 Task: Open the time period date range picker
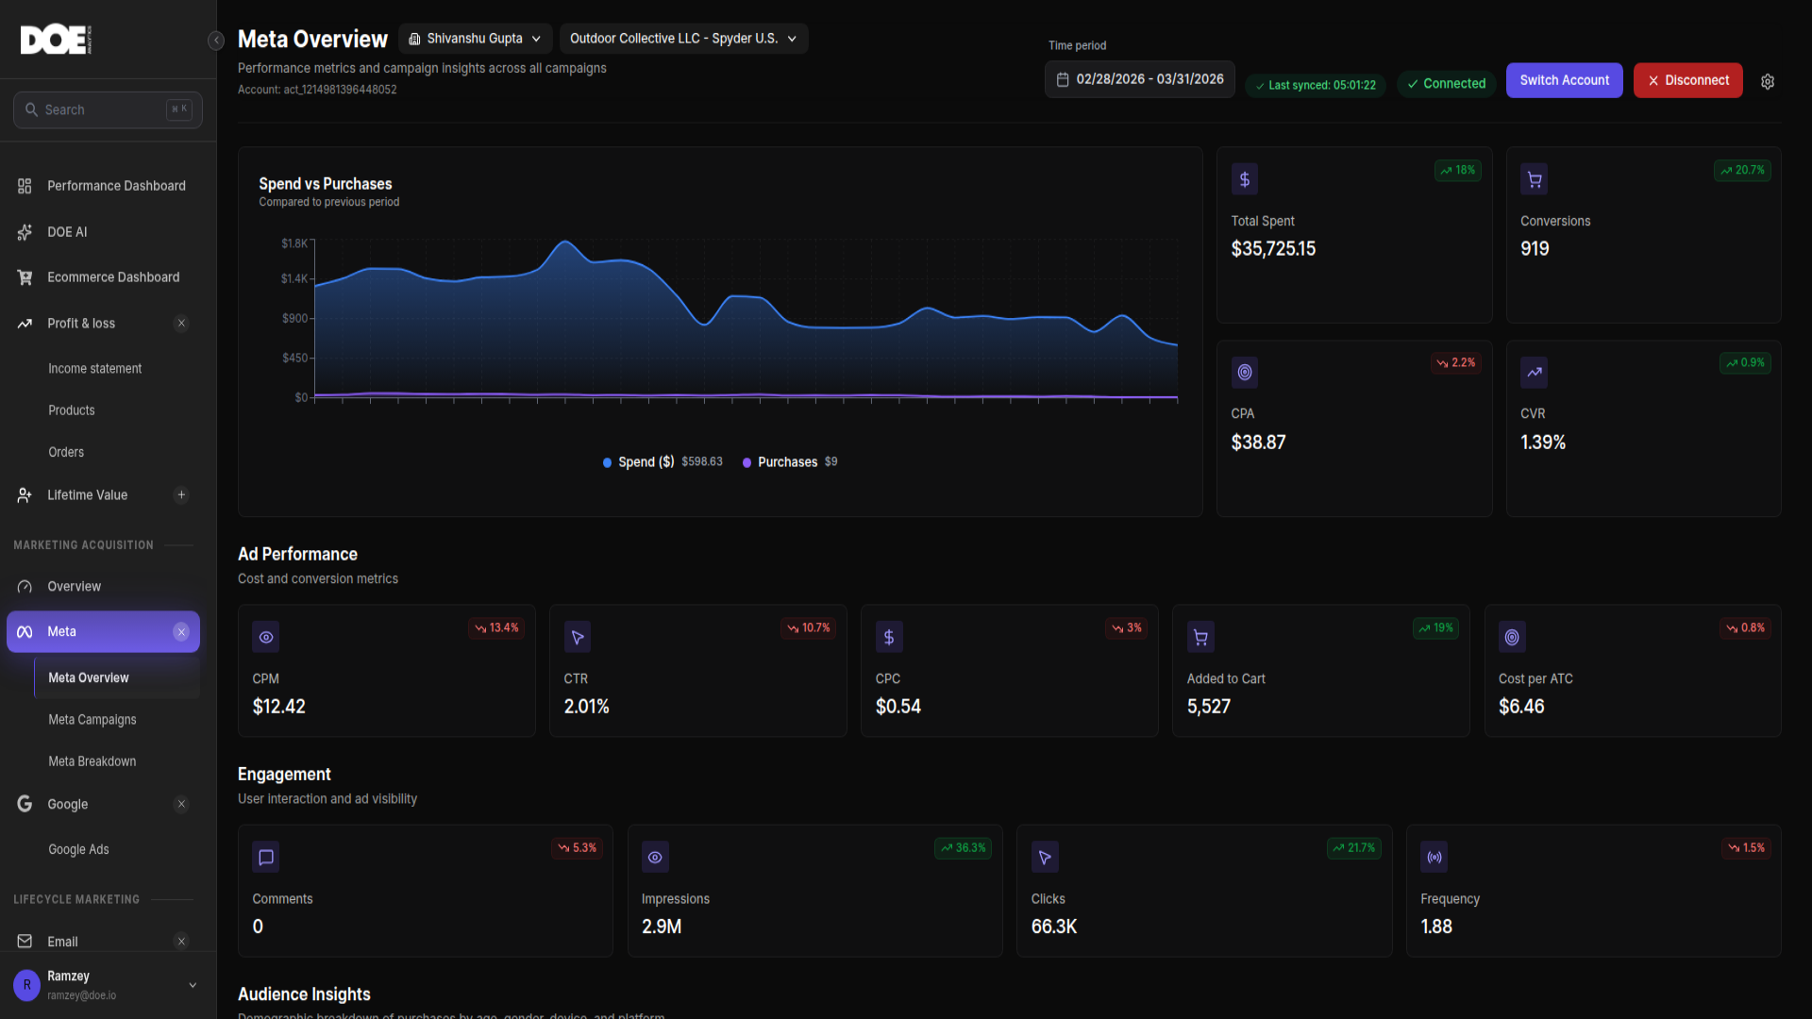1139,79
